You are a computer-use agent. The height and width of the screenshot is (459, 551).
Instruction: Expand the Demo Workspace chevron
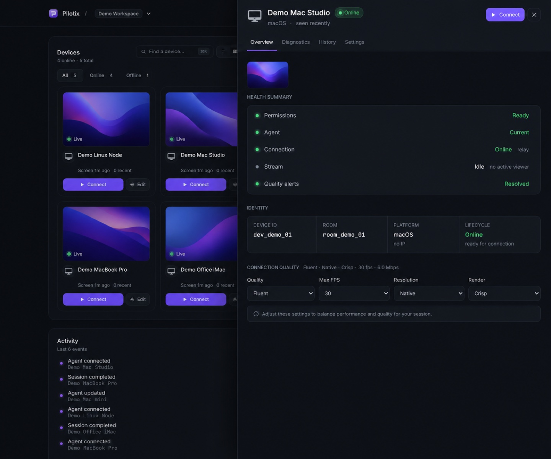click(x=148, y=14)
